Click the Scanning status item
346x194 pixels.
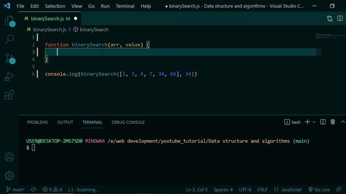[83, 190]
